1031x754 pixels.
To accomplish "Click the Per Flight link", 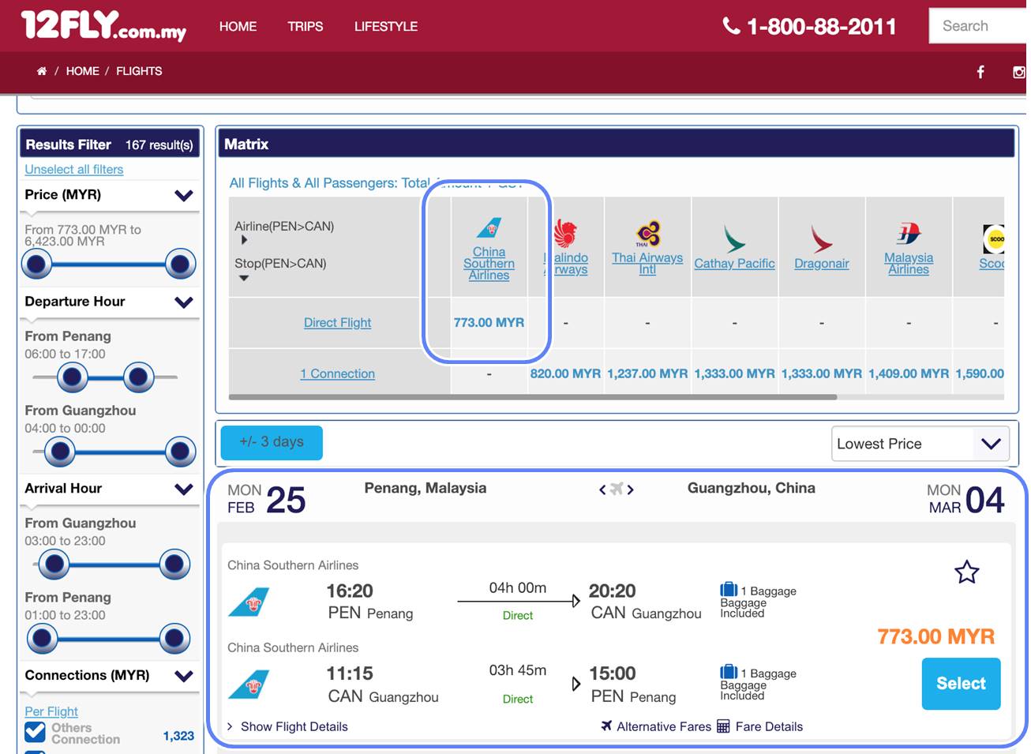I will pos(51,711).
